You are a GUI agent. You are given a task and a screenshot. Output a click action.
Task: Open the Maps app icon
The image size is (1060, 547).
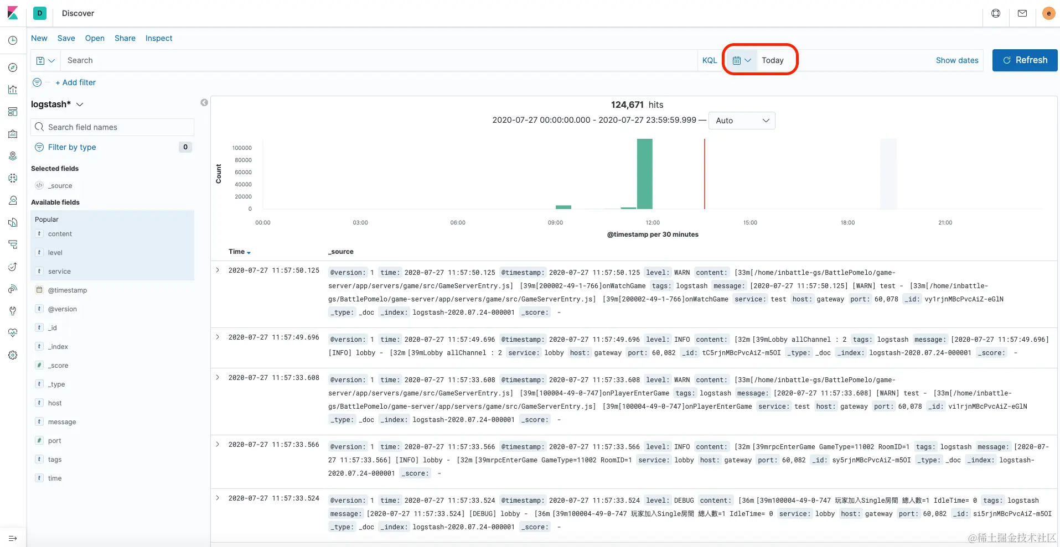coord(13,156)
